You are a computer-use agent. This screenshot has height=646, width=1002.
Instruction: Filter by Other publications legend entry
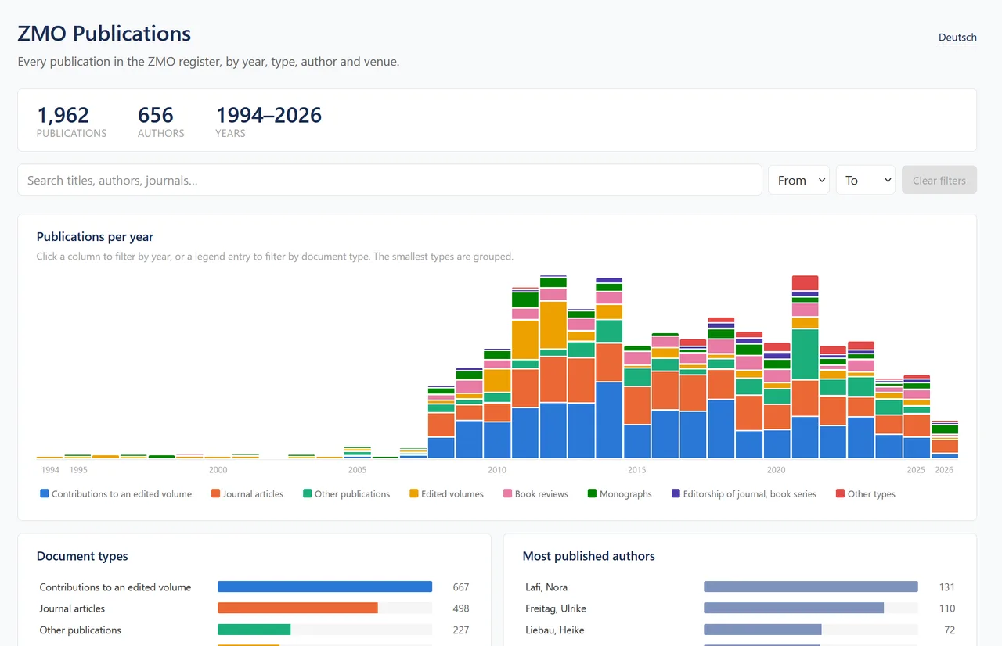(346, 494)
